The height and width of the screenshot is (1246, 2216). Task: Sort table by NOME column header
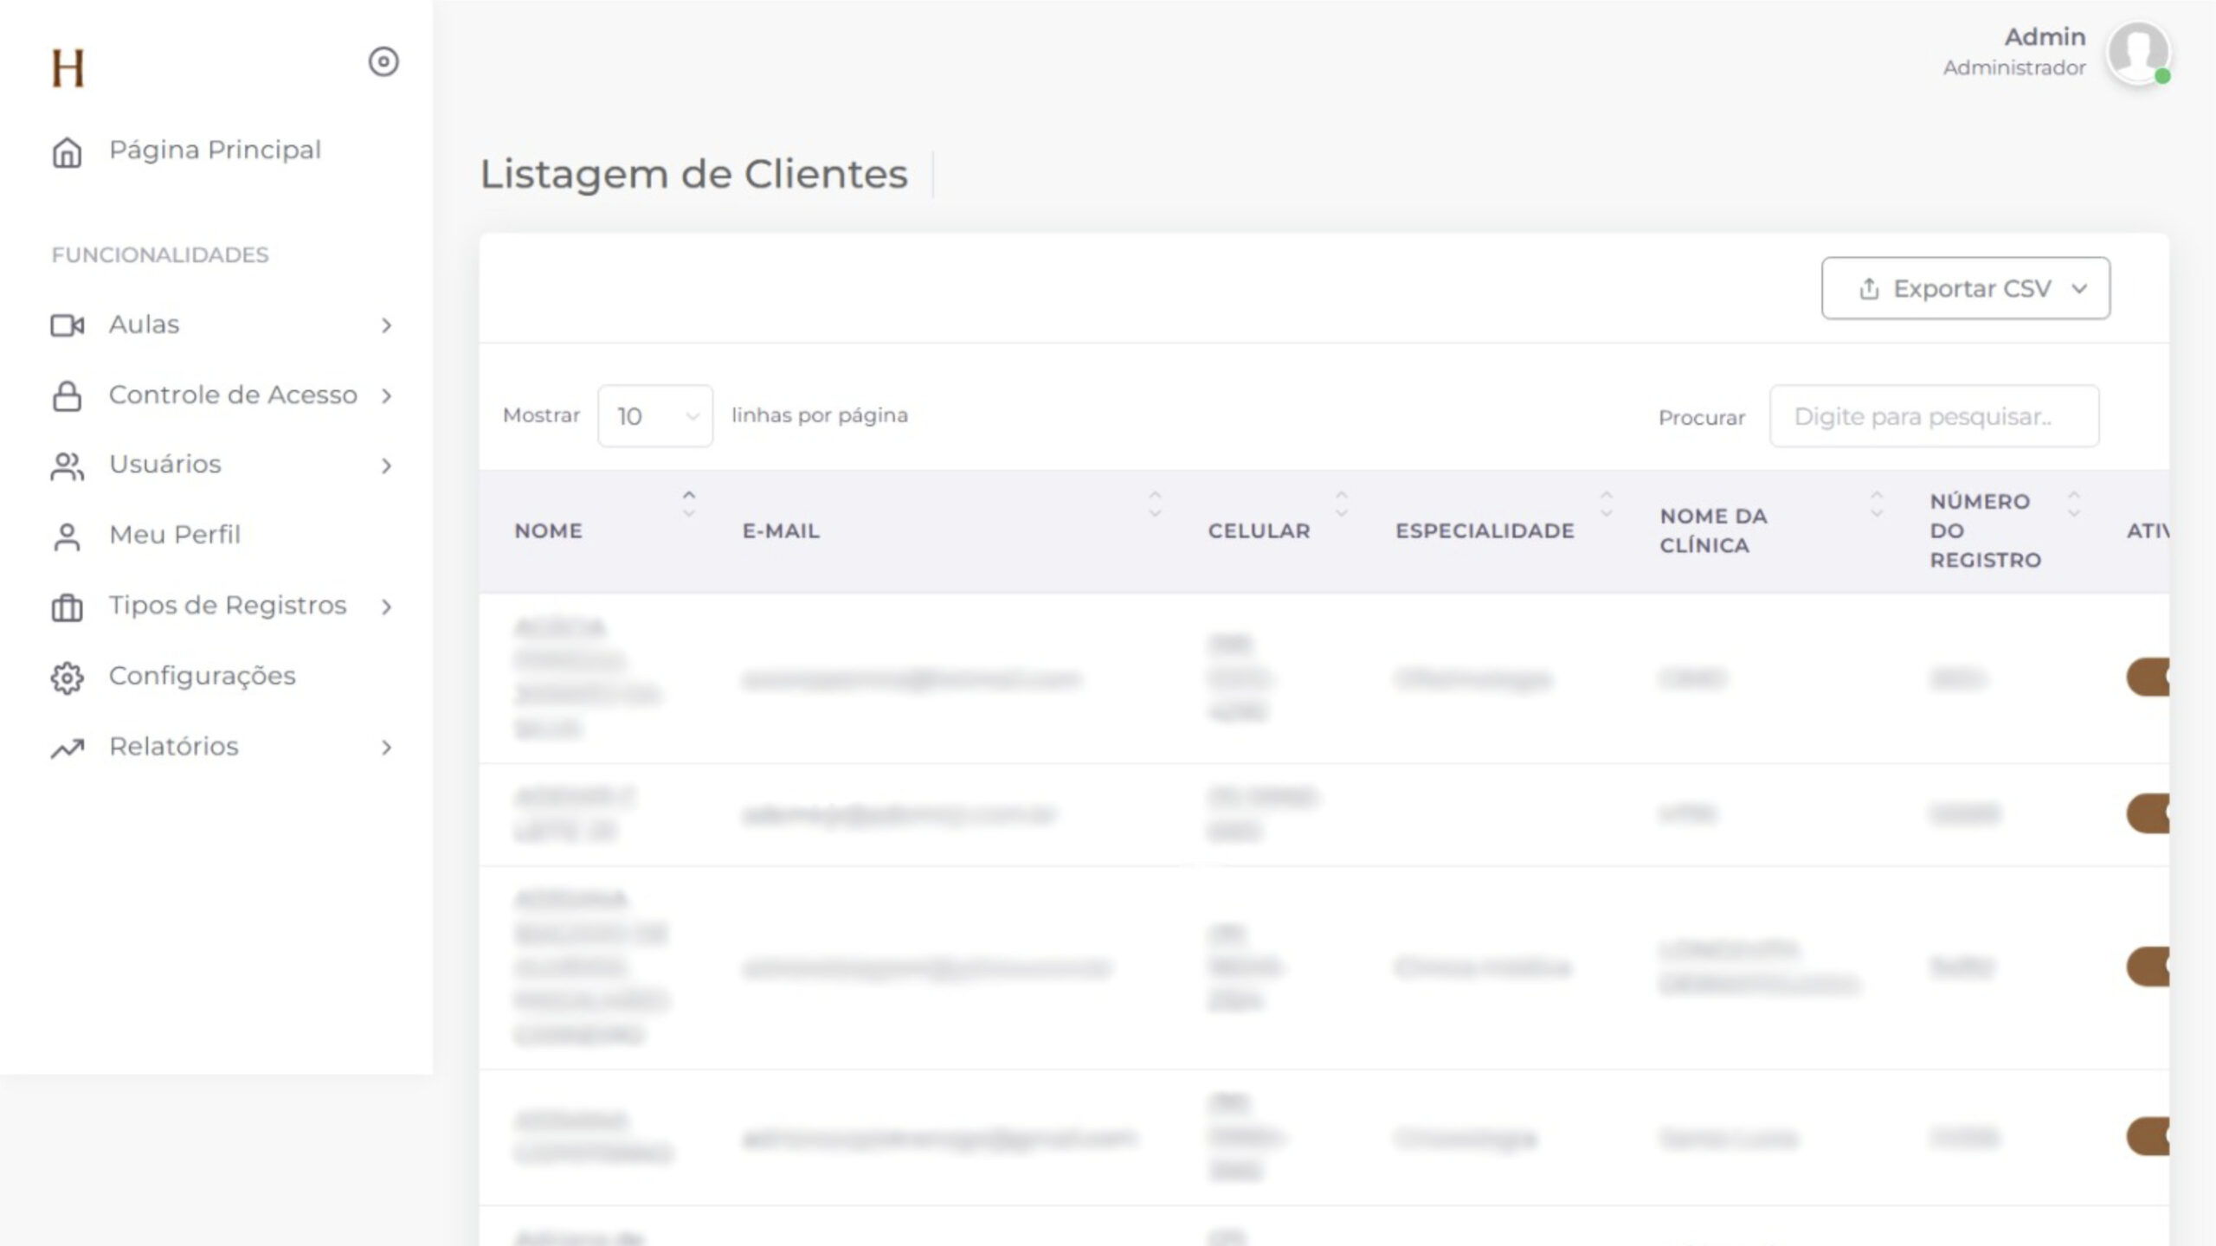pos(549,530)
